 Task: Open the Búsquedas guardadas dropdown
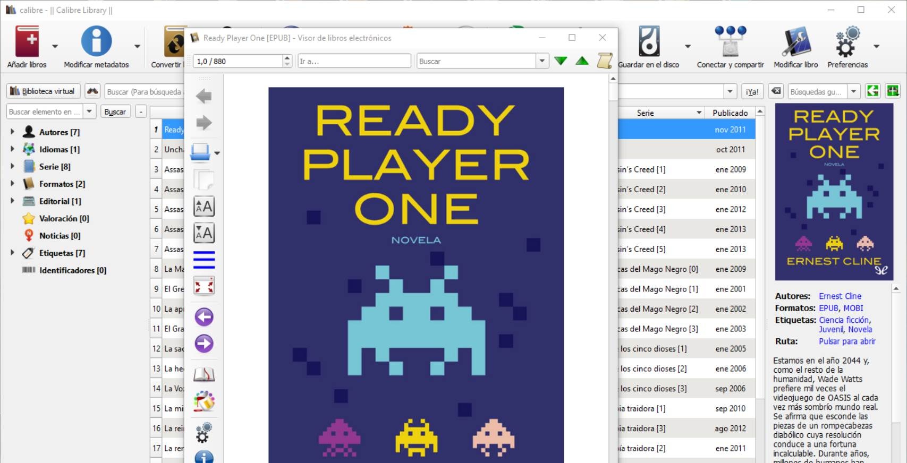853,91
